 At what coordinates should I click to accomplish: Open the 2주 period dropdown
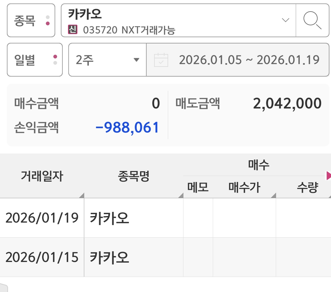pyautogui.click(x=107, y=60)
